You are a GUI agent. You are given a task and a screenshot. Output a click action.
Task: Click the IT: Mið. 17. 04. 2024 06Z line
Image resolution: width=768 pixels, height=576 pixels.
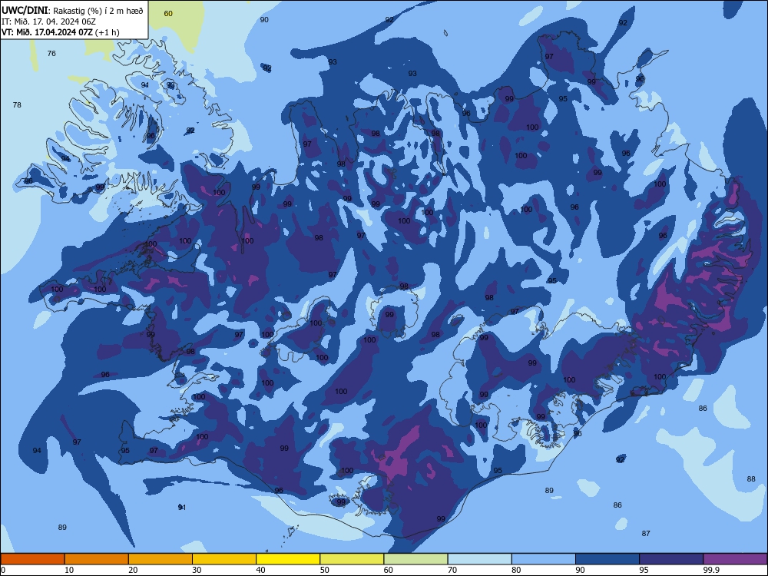(48, 22)
